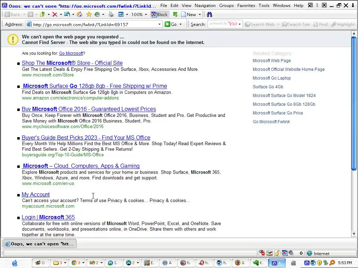
Task: Click the green Go button
Action: (x=171, y=24)
